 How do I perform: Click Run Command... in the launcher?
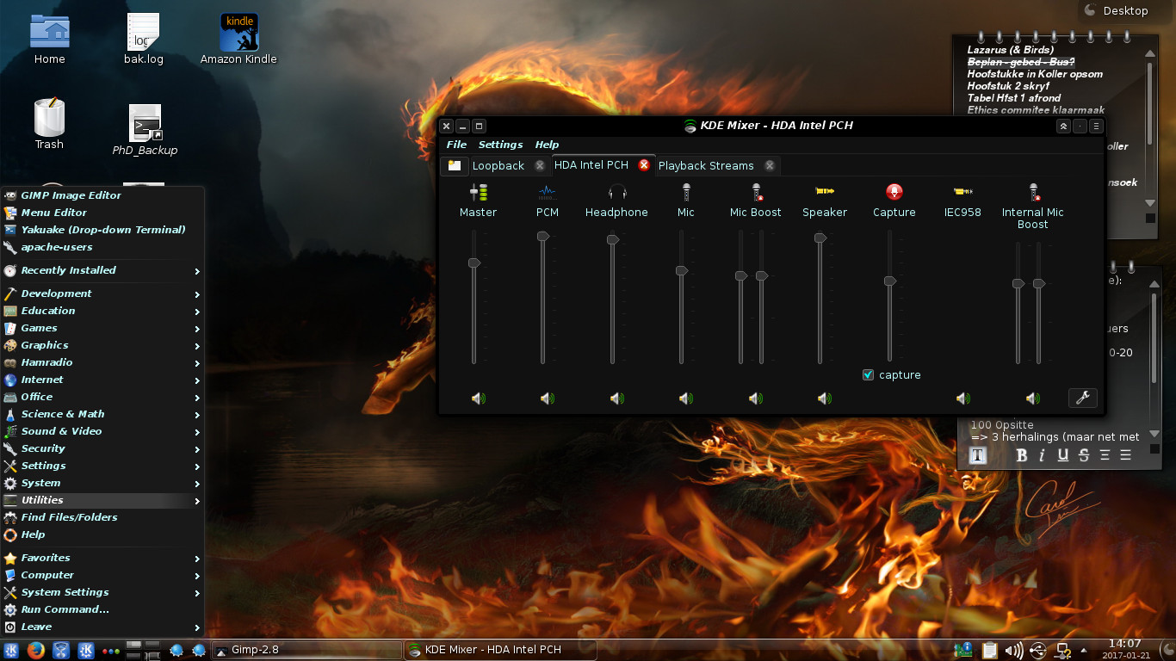(x=65, y=609)
